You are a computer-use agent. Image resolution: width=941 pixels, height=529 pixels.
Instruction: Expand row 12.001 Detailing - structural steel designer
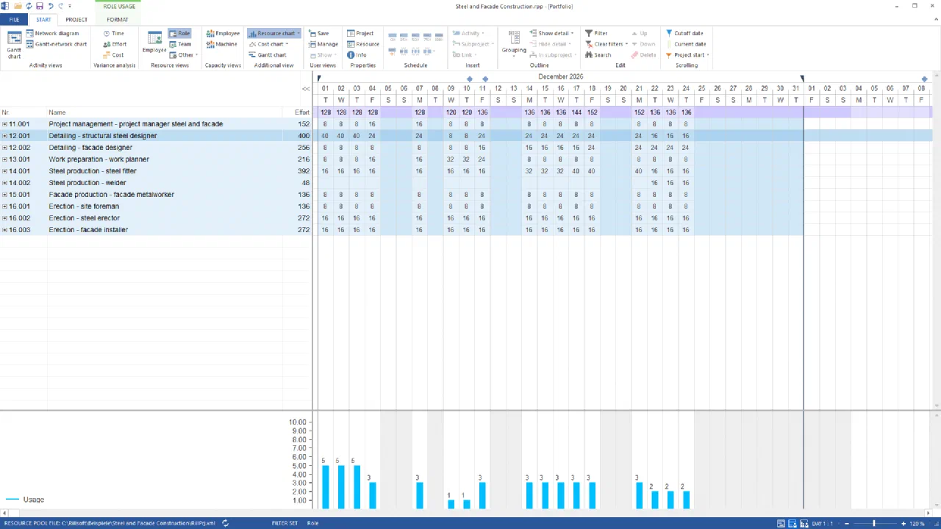tap(4, 136)
